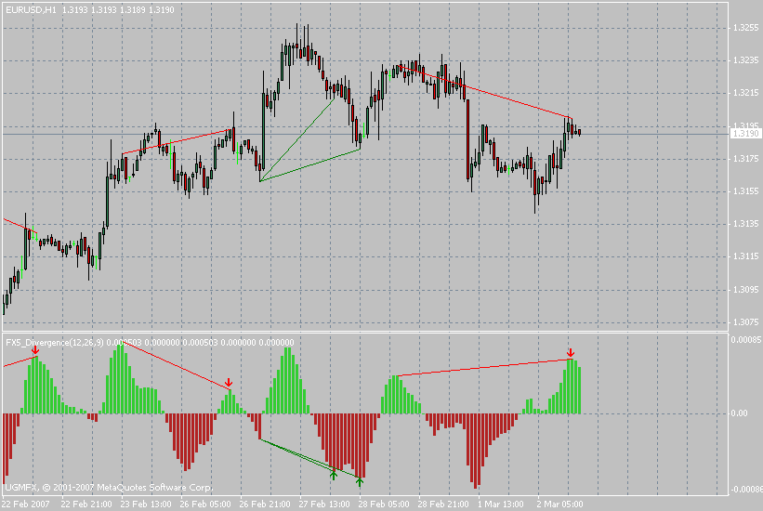The width and height of the screenshot is (763, 511).
Task: Click the red trendline above the 23 Feb candles
Action: click(177, 141)
